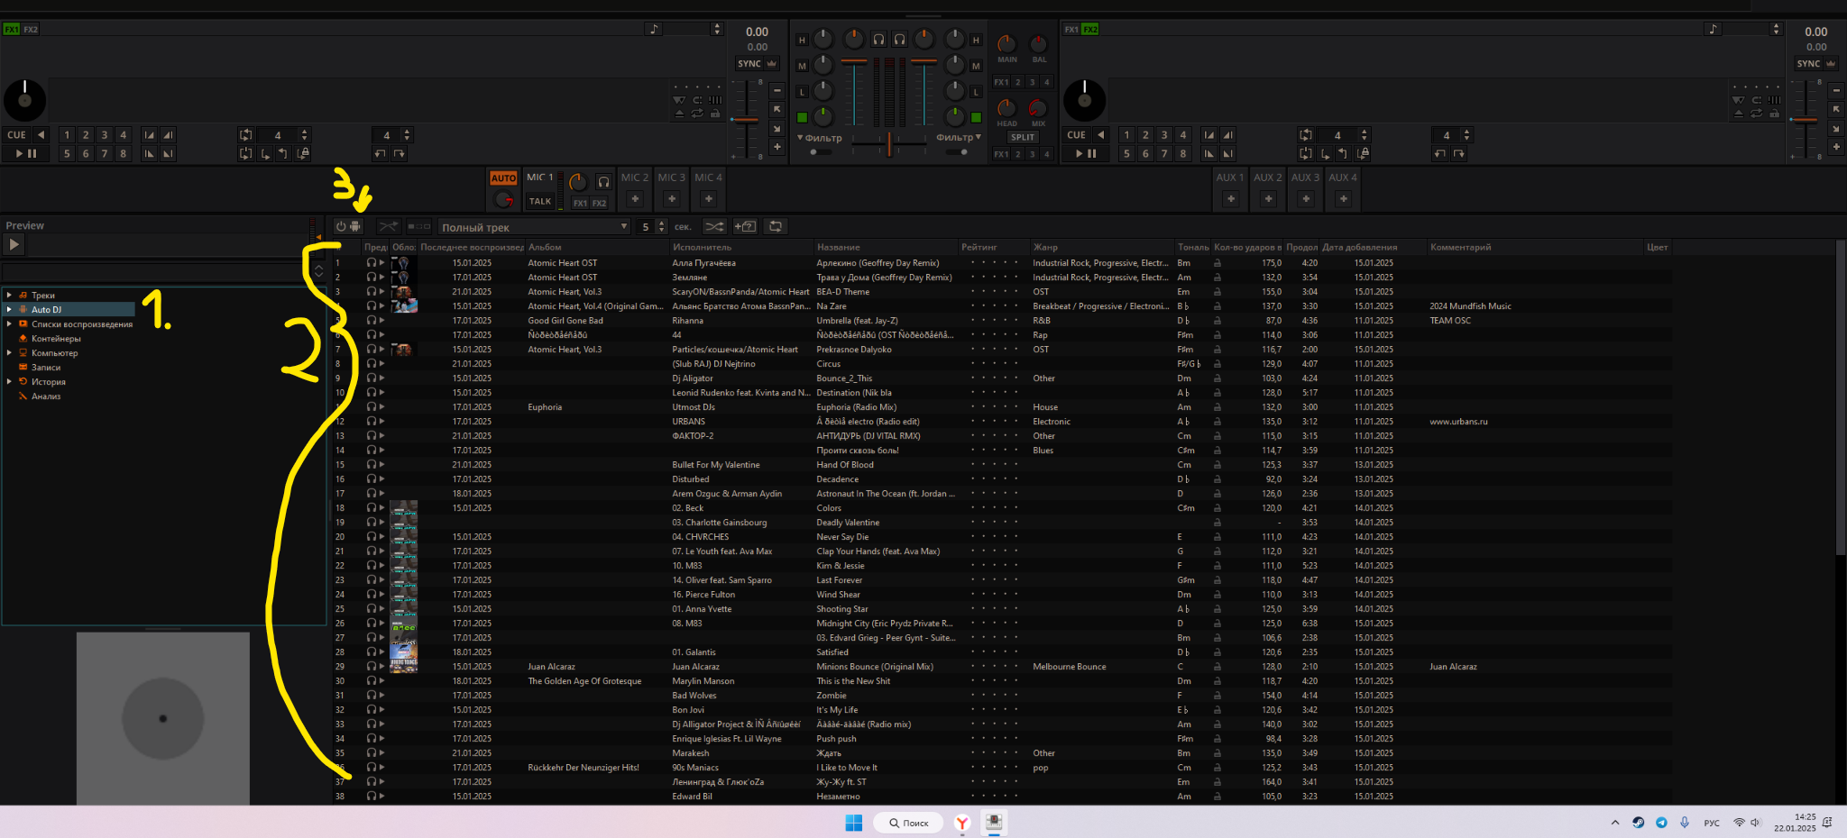This screenshot has height=838, width=1847.
Task: Toggle the SPLIT headphone button
Action: [1023, 137]
